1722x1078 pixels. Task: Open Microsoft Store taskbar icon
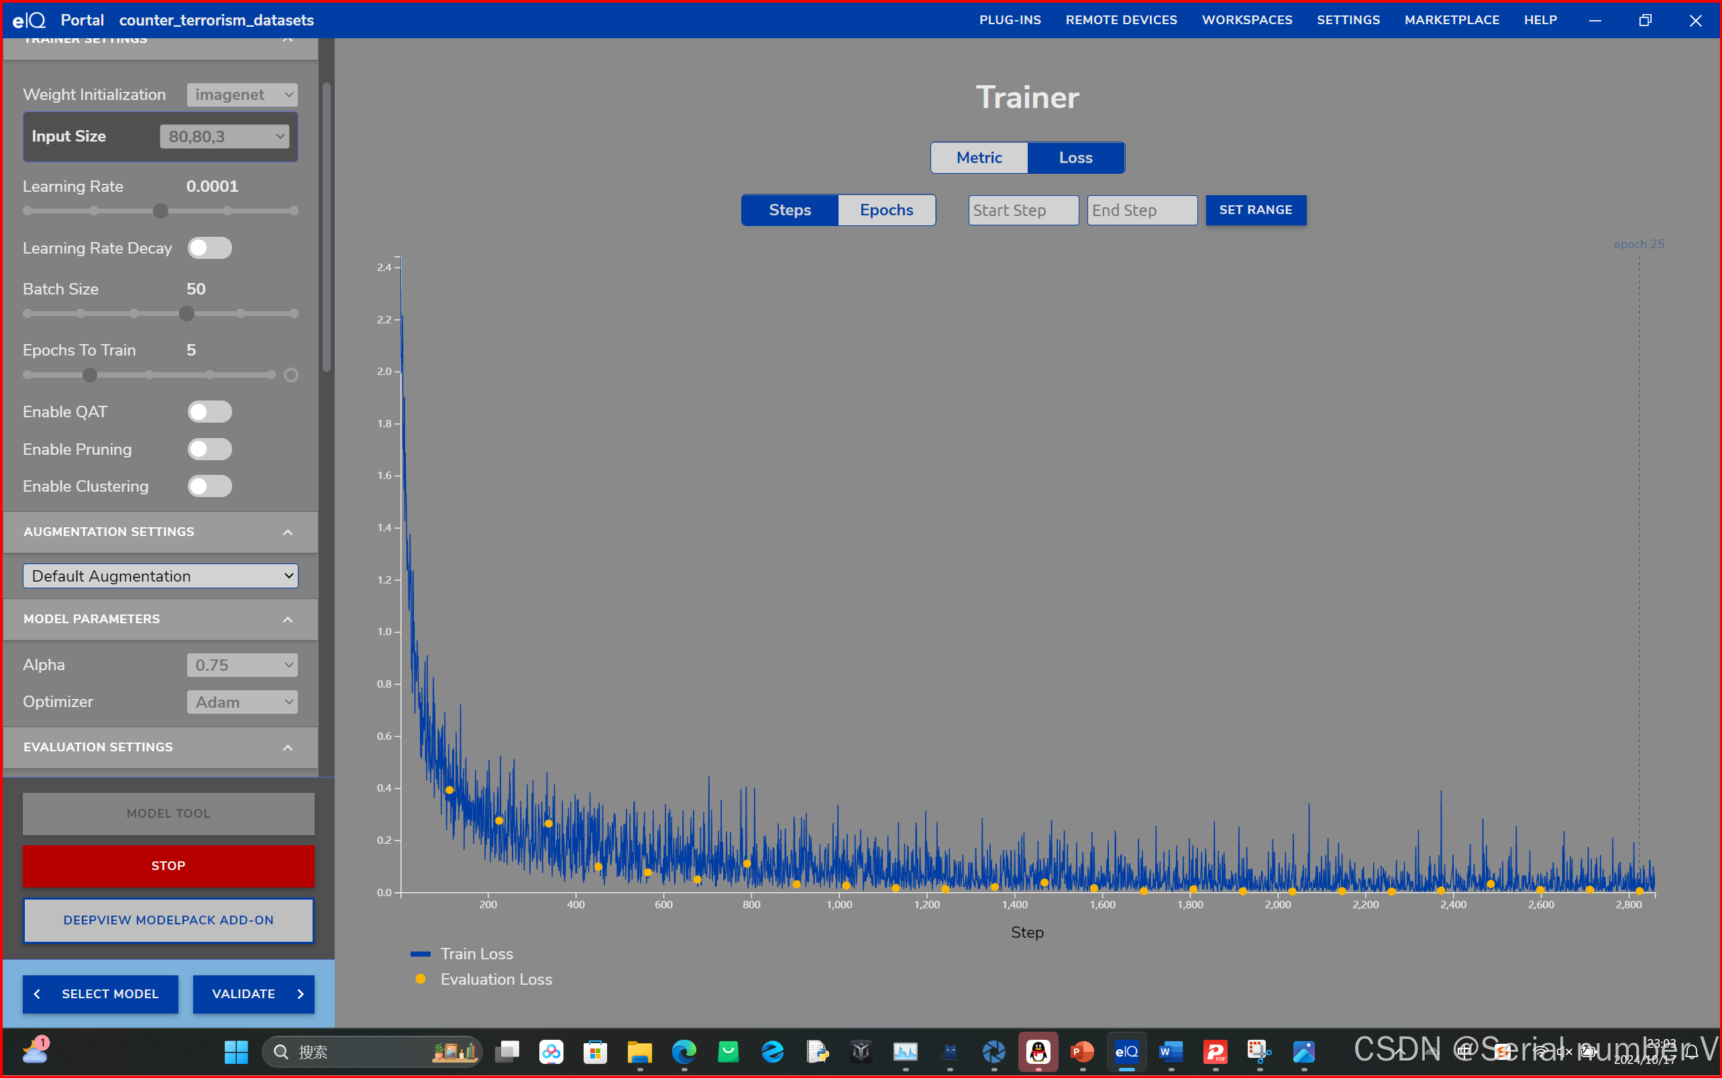[595, 1052]
